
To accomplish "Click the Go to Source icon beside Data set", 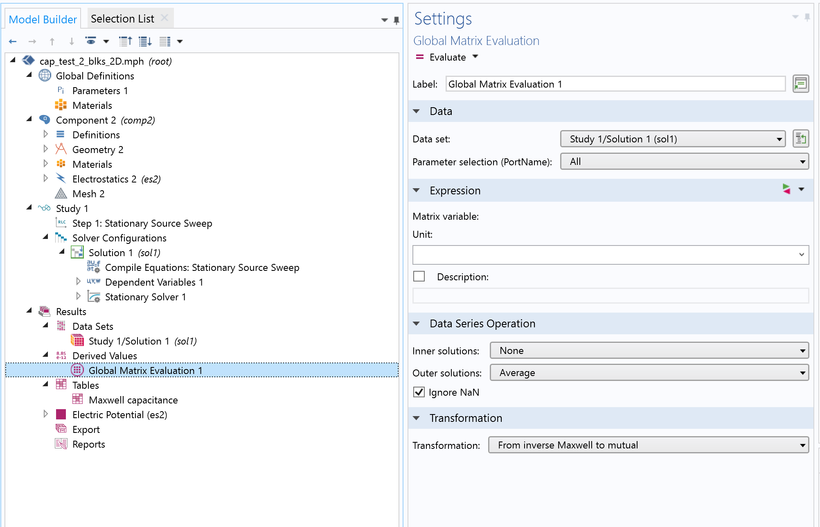I will [x=800, y=139].
